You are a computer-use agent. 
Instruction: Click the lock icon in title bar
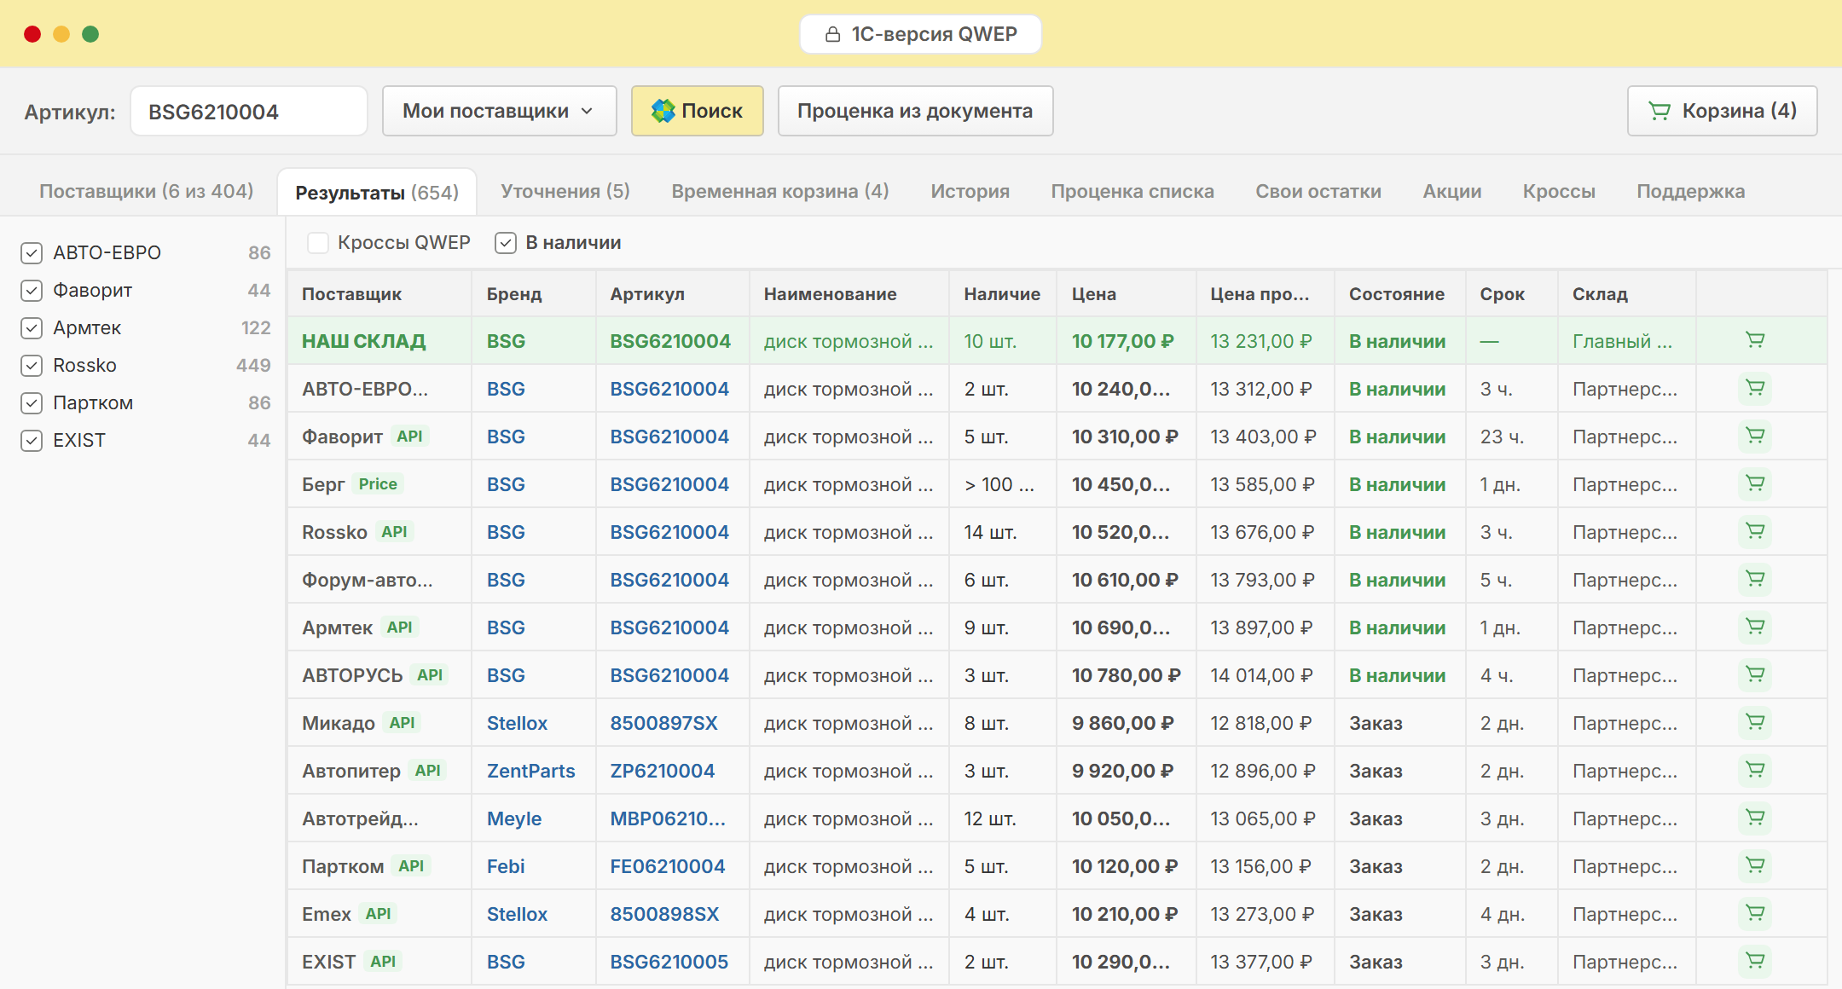pos(832,34)
